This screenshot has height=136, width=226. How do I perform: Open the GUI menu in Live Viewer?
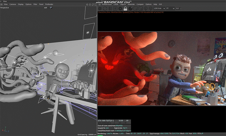click(x=160, y=4)
